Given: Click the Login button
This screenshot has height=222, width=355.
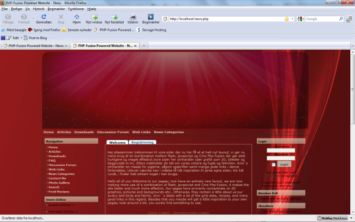Looking at the screenshot, I should tap(284, 165).
